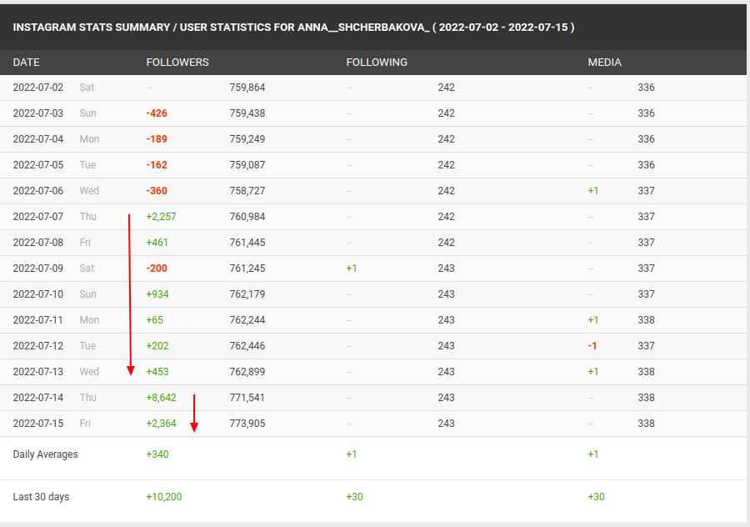Select the +340 daily average followers value
Screen dimensions: 750x527
[x=157, y=454]
